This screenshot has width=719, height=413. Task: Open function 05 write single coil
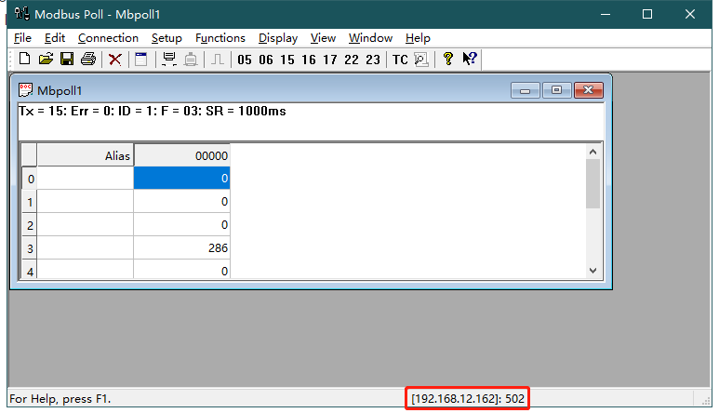(x=245, y=60)
